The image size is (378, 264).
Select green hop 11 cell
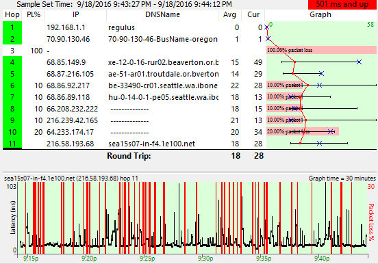12,144
